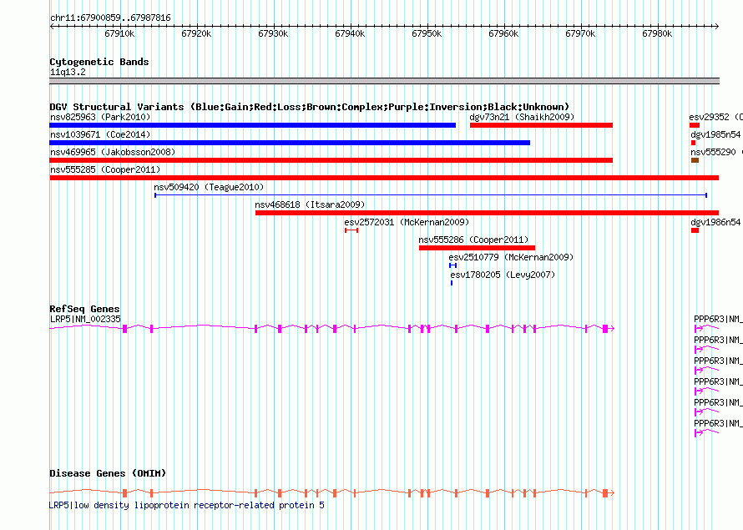Click esv2572031 (McKernan2009) small red variant
The width and height of the screenshot is (743, 530).
pos(351,230)
